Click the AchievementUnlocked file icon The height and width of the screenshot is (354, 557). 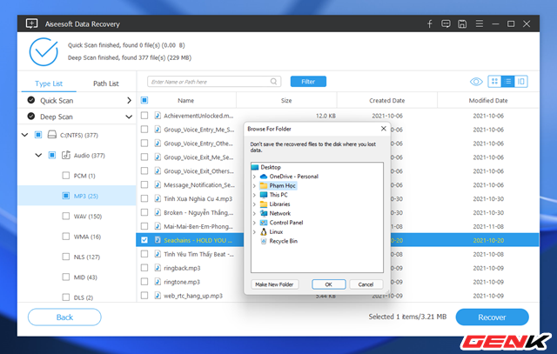(158, 116)
